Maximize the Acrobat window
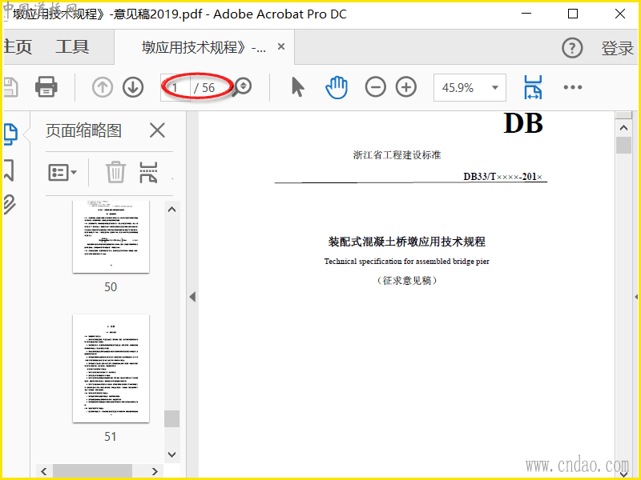 click(573, 14)
